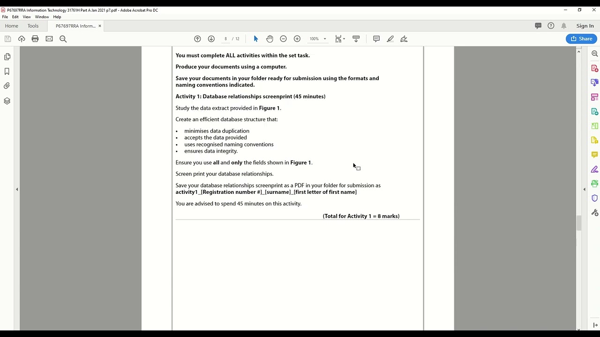
Task: Select the Highlight text tool
Action: pos(390,39)
